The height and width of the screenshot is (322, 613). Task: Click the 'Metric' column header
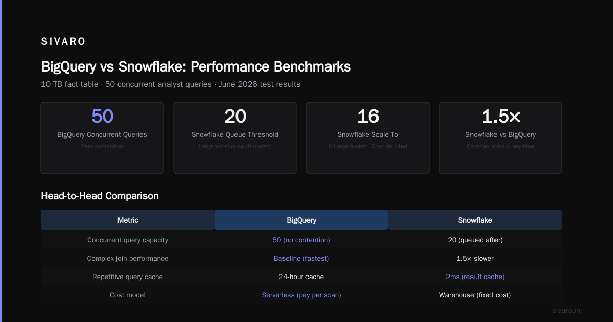click(128, 220)
